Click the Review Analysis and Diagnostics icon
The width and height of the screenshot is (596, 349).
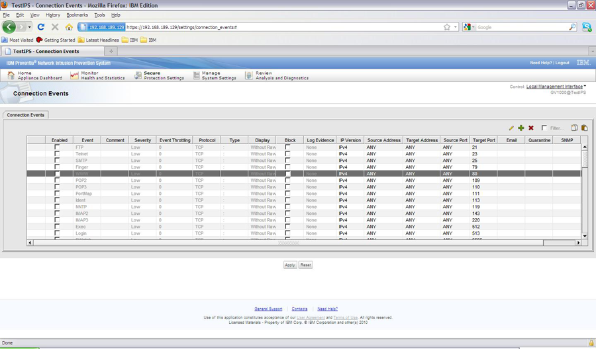pyautogui.click(x=249, y=76)
